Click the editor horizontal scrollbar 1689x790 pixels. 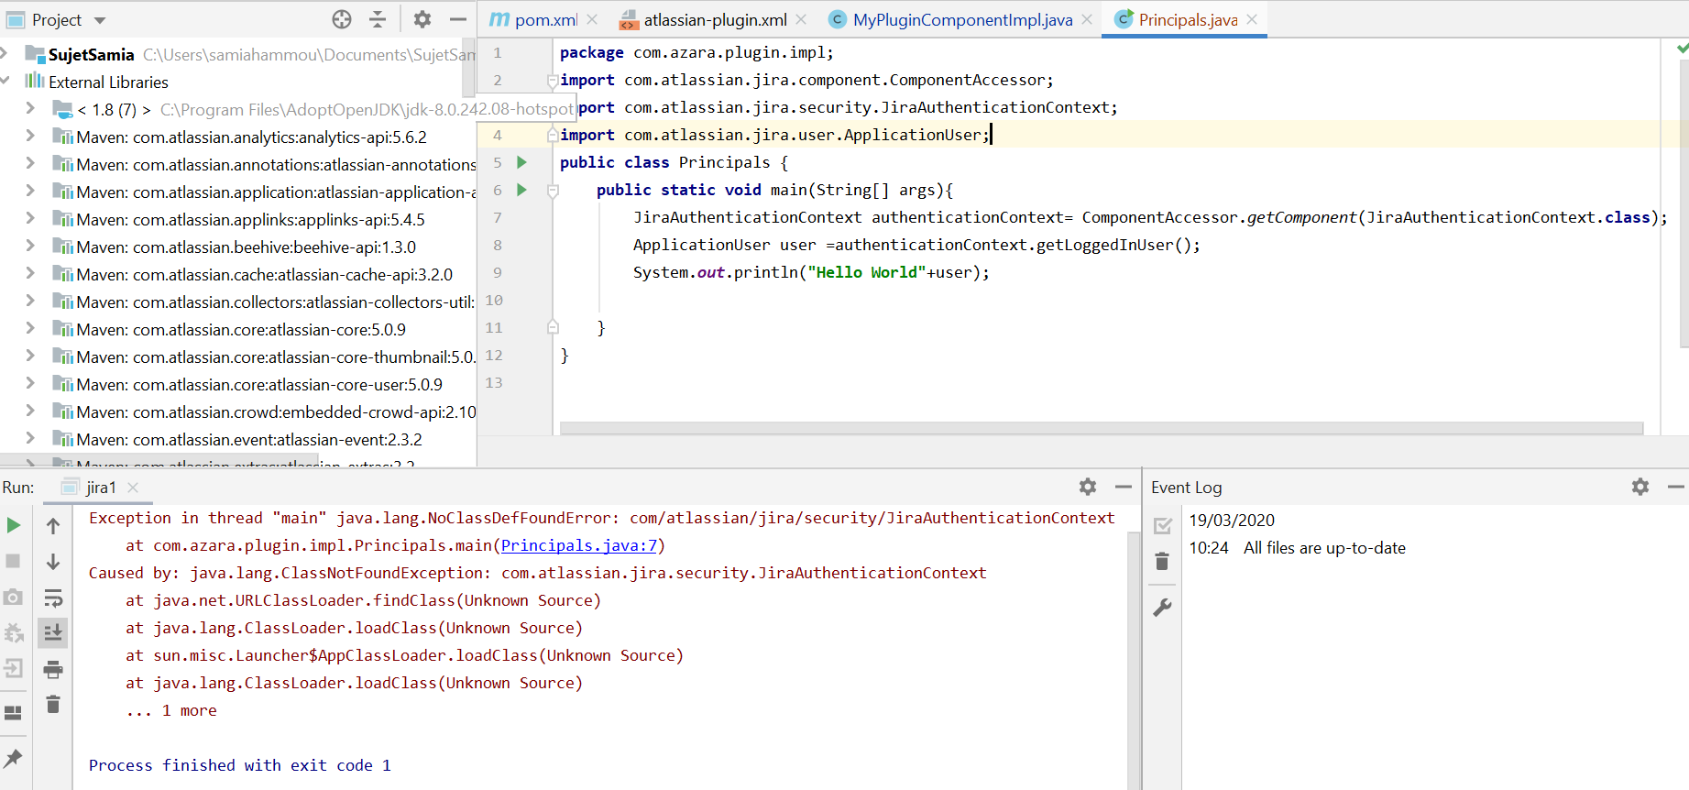tap(1102, 428)
